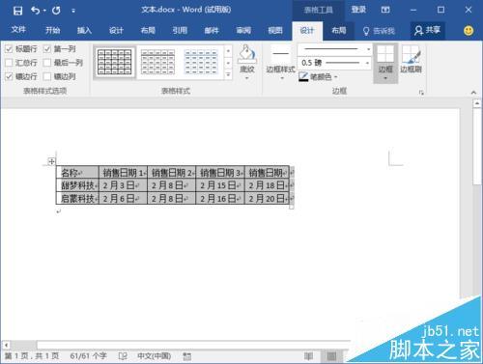
Task: Click the 笔颜色 pen color swatch
Action: click(303, 76)
